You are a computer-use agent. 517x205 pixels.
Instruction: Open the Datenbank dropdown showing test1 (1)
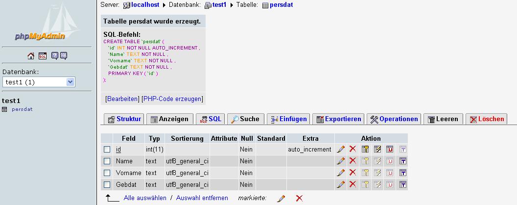coord(39,82)
